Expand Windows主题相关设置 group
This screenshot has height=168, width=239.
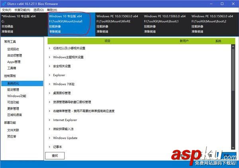(49, 57)
